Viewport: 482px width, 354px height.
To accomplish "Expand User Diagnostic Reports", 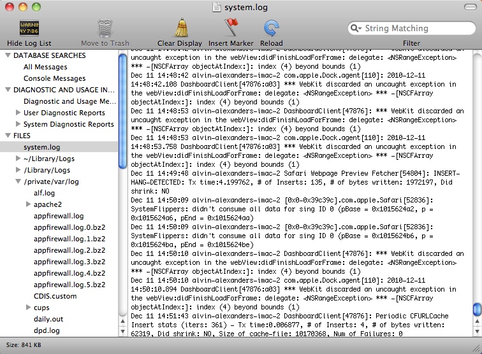I will [18, 113].
